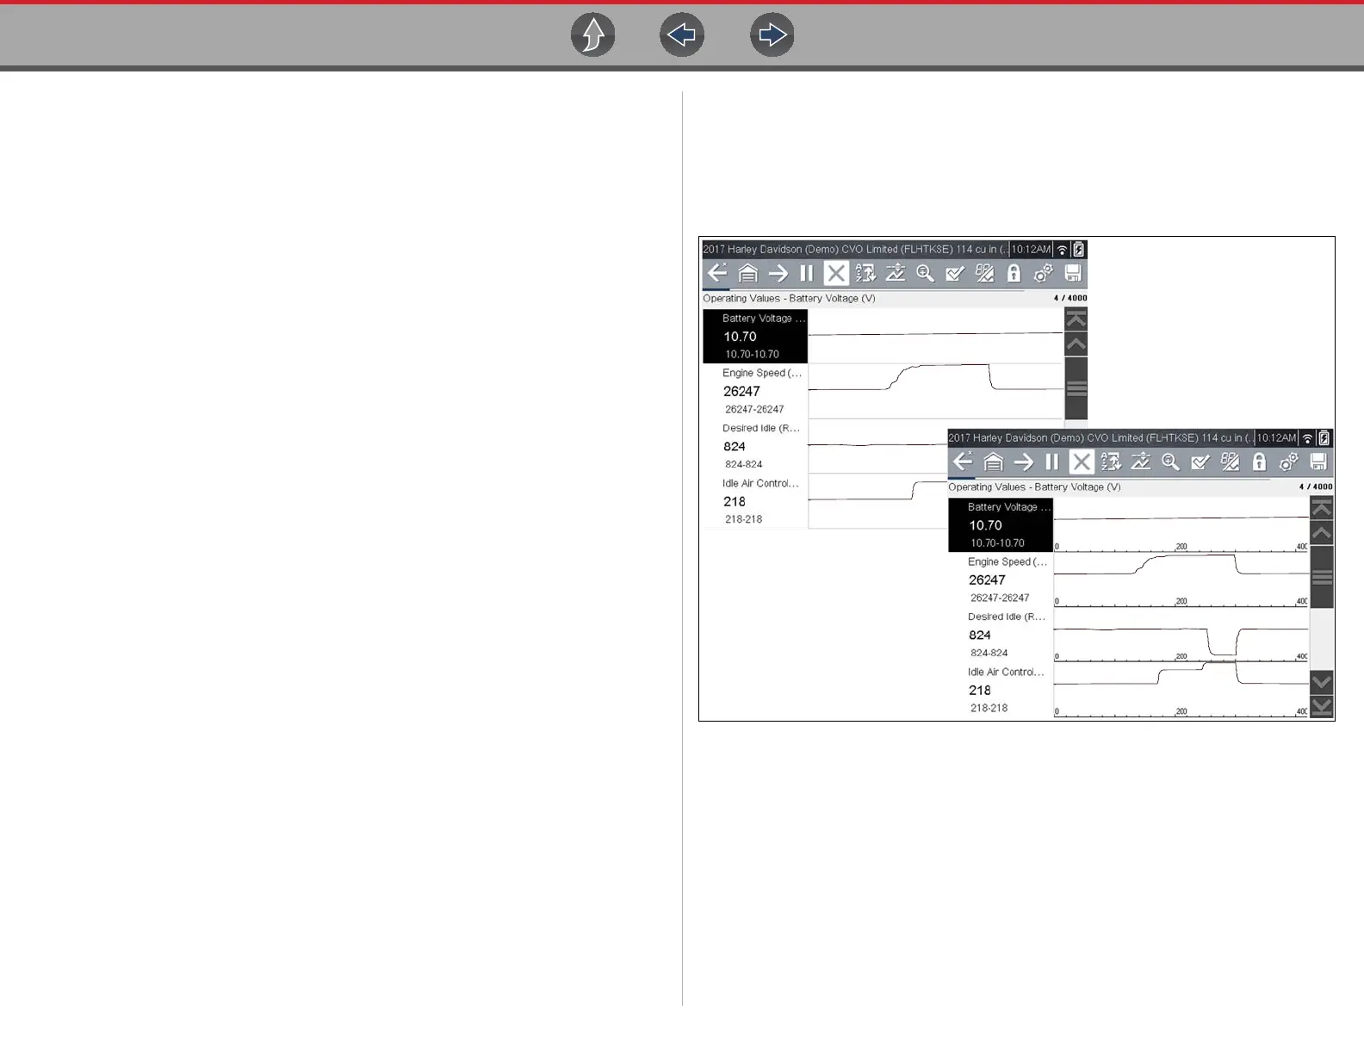1364x1054 pixels.
Task: Click scrollbar thumb grip in lower screenshot
Action: [1322, 577]
